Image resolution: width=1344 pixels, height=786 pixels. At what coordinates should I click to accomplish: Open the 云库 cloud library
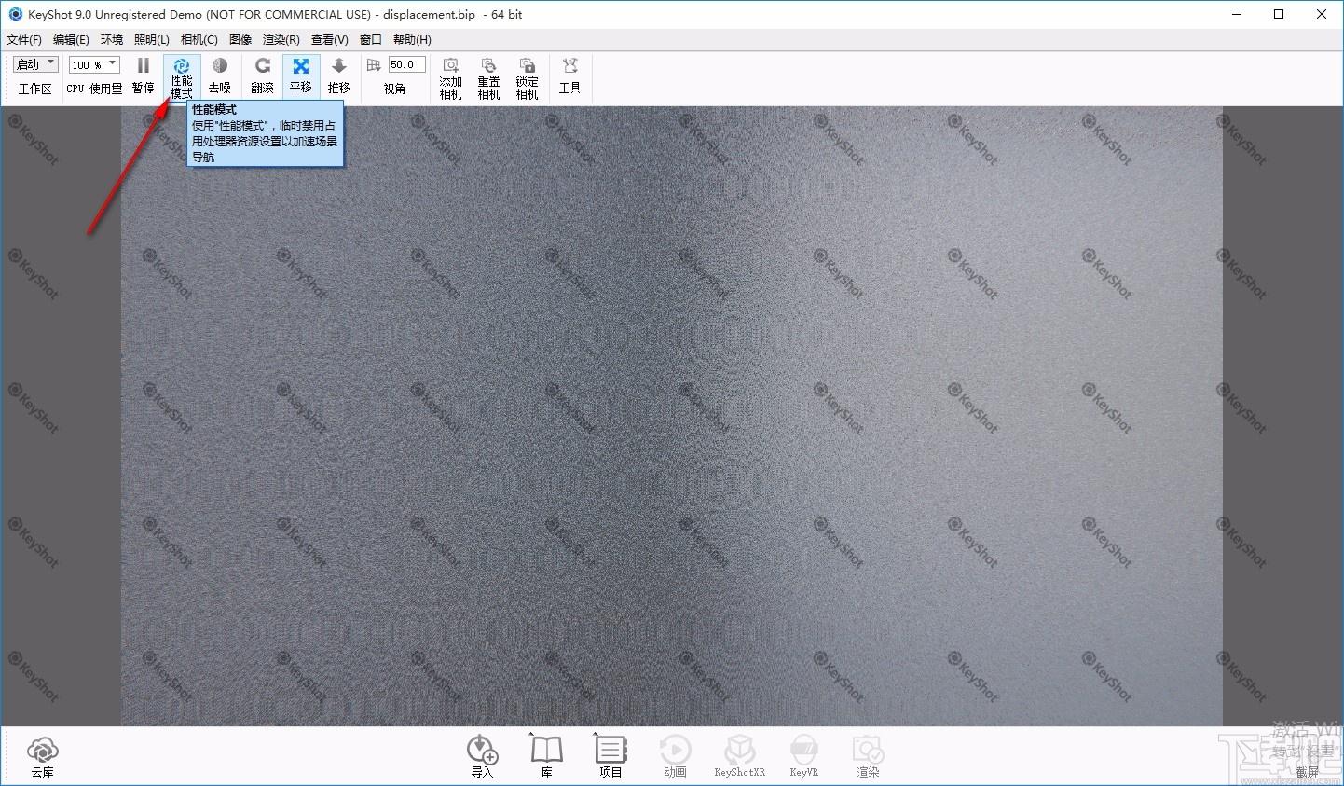43,757
